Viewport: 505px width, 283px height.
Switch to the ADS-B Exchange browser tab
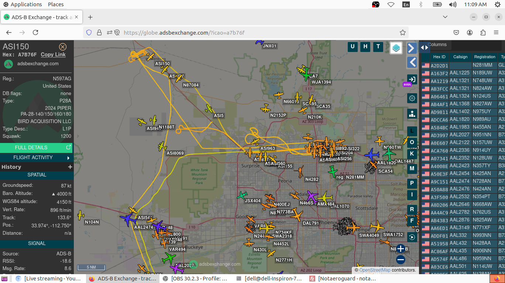[x=42, y=17]
